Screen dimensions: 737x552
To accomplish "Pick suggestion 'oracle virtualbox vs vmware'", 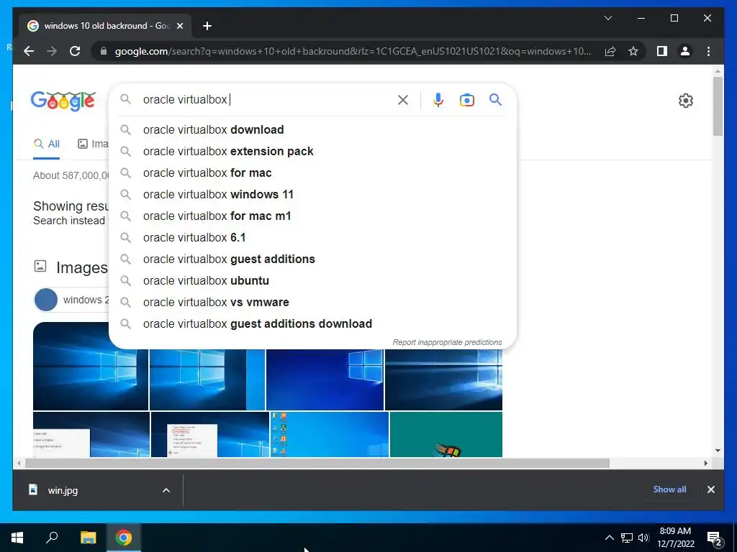I will click(312, 303).
